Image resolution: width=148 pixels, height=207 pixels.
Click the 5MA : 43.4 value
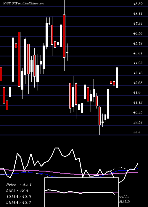[x=17, y=191]
